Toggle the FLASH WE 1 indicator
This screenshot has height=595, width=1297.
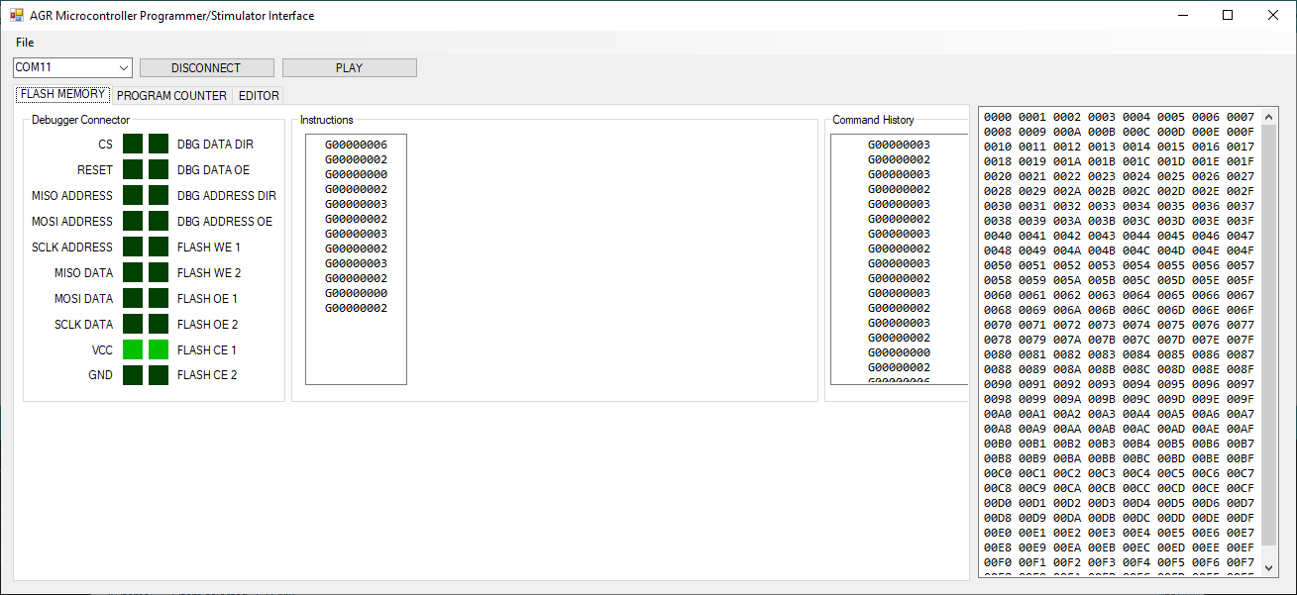click(159, 247)
